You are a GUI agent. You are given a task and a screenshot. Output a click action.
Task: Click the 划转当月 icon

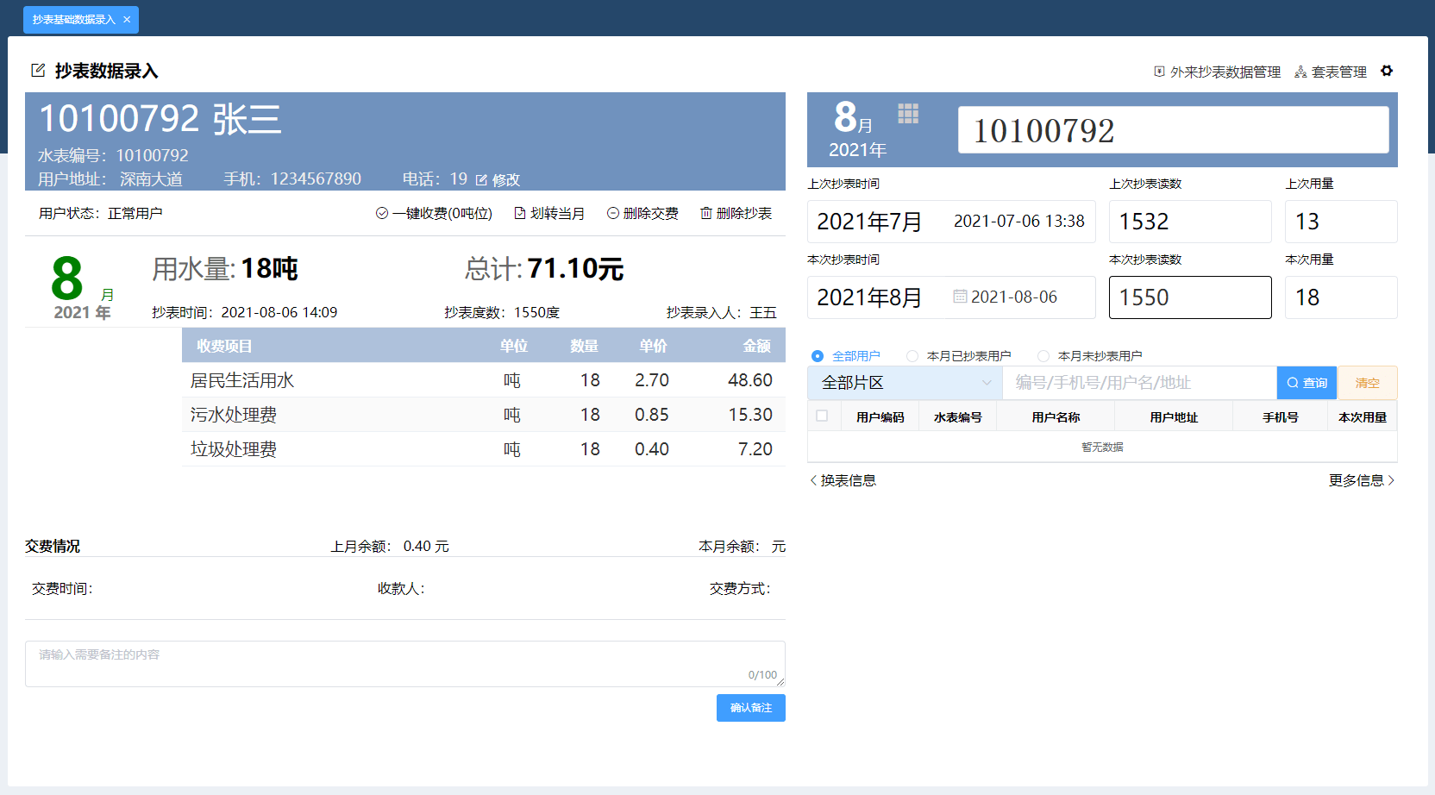(518, 213)
